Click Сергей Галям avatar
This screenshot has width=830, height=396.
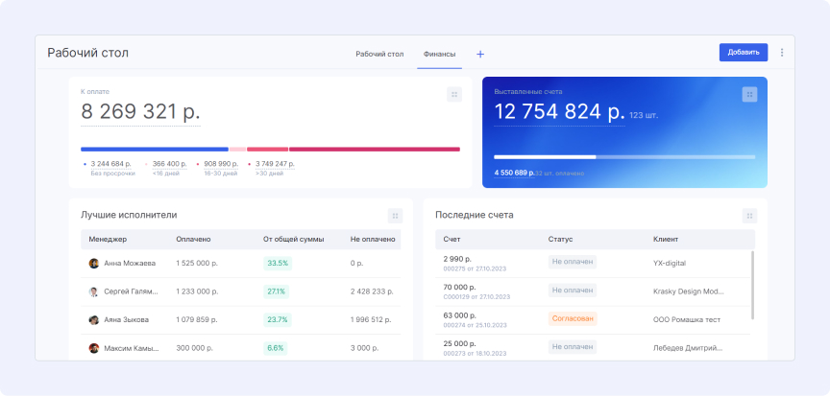(94, 291)
